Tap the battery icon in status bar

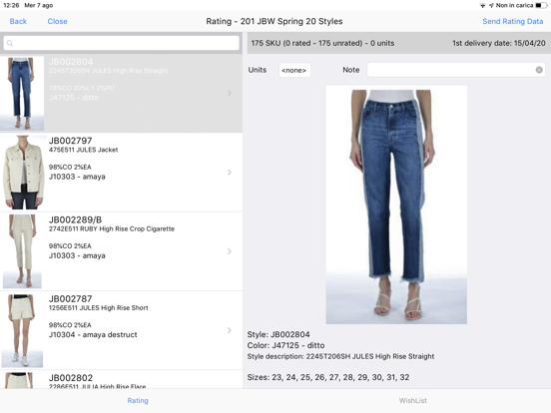(541, 5)
